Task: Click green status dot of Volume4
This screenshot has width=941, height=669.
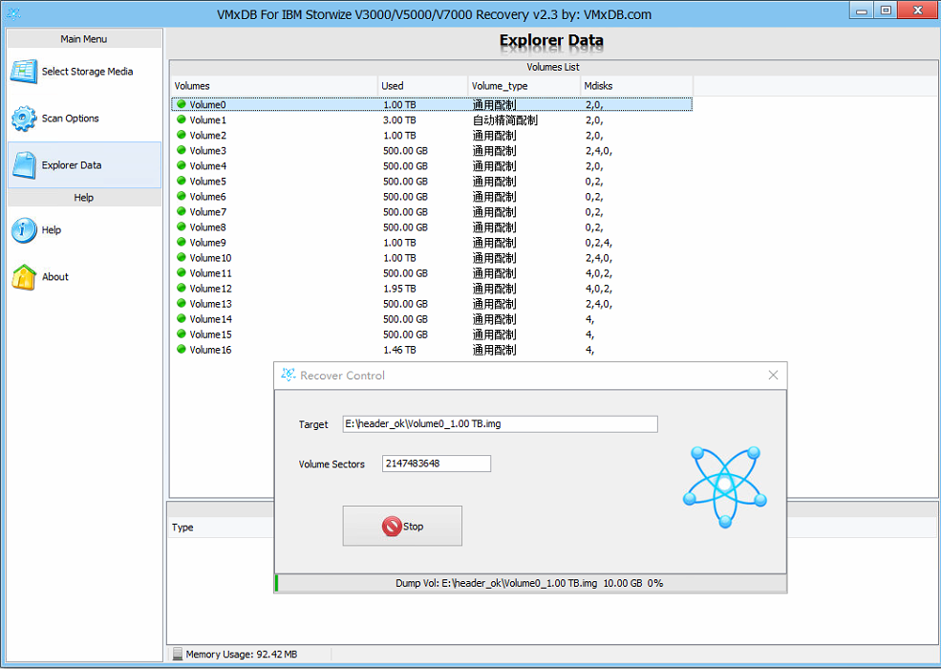Action: (x=182, y=165)
